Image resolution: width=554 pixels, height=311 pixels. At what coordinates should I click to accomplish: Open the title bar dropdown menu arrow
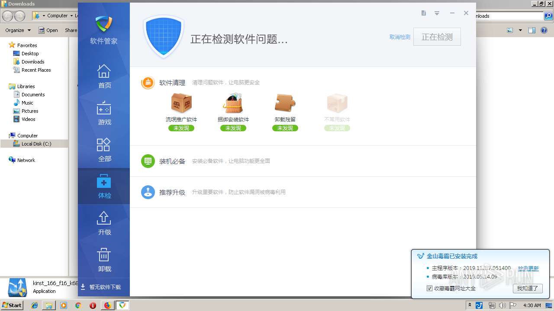[437, 13]
